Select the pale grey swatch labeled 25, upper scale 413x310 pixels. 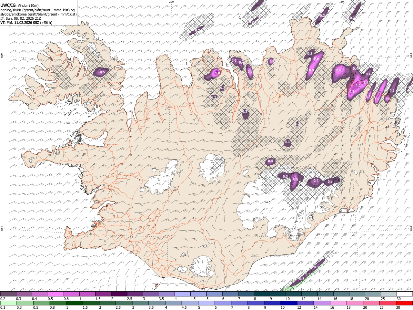coord(389,294)
